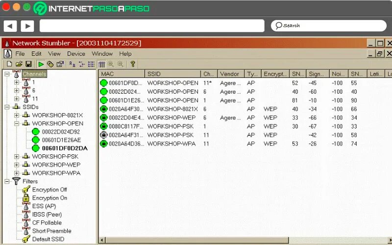
Task: Create a new file with the blank page icon
Action: coord(9,64)
